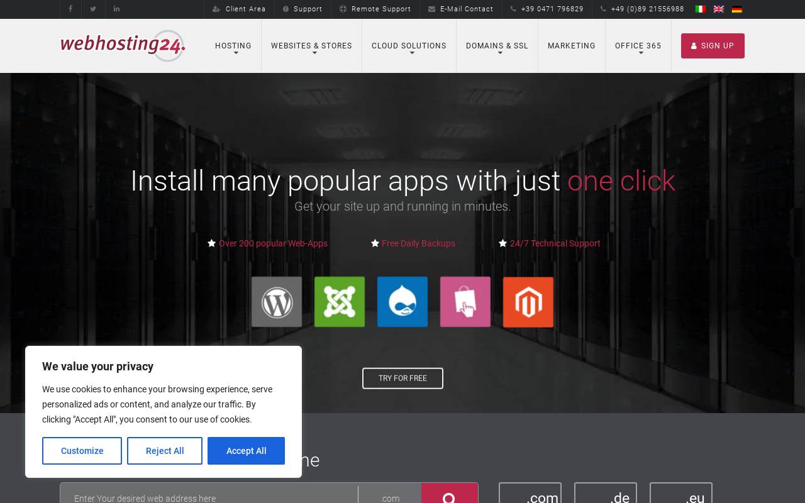Open the Support link

[303, 9]
